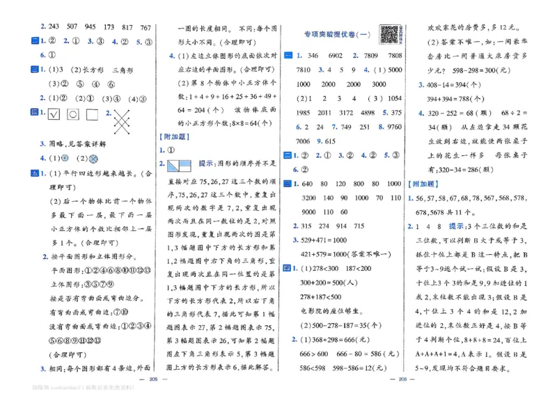Click the square box containing a circle
557x394 pixels.
(73, 114)
